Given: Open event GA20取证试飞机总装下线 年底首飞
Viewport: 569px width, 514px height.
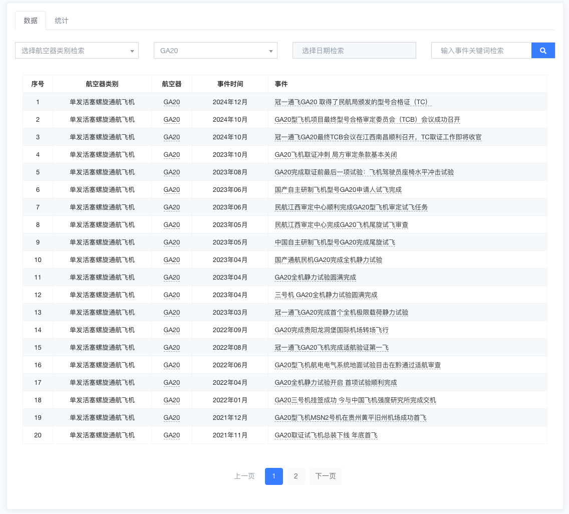Looking at the screenshot, I should tap(326, 435).
